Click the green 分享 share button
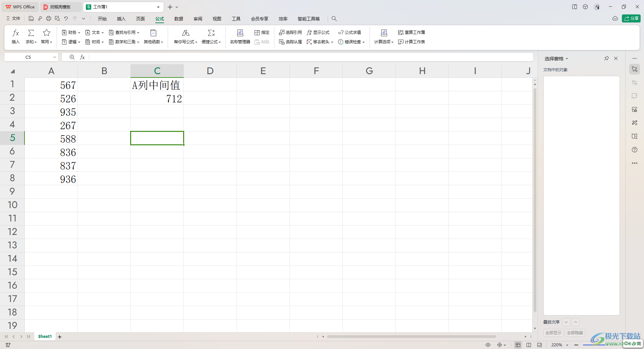This screenshot has height=349, width=644. point(631,18)
